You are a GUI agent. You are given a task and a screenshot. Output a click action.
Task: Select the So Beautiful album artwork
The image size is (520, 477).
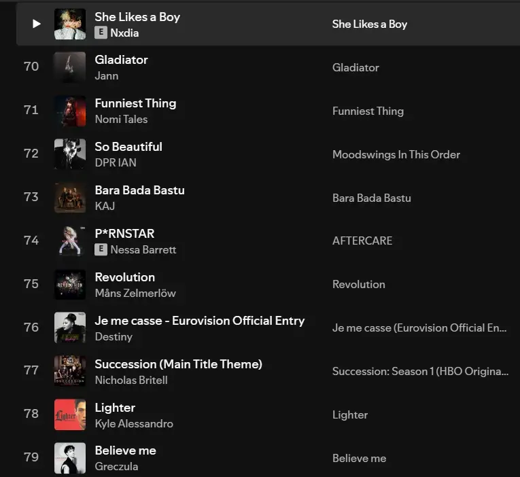pyautogui.click(x=70, y=154)
